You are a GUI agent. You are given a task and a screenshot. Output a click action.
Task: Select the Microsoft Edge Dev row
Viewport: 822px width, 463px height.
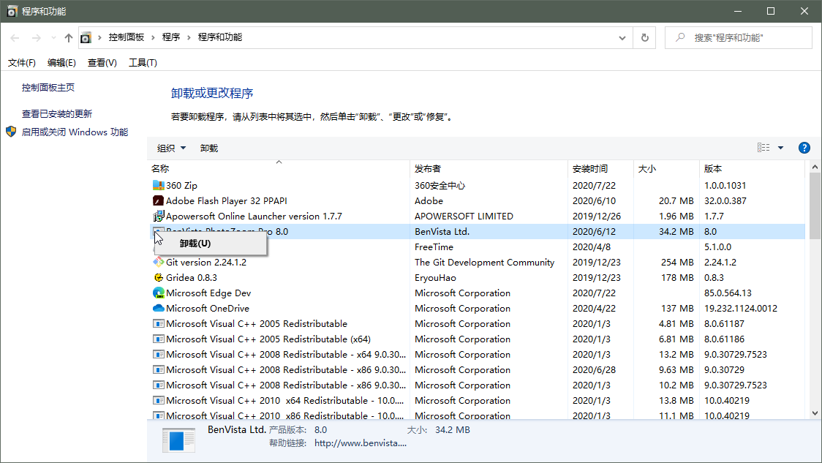click(478, 293)
